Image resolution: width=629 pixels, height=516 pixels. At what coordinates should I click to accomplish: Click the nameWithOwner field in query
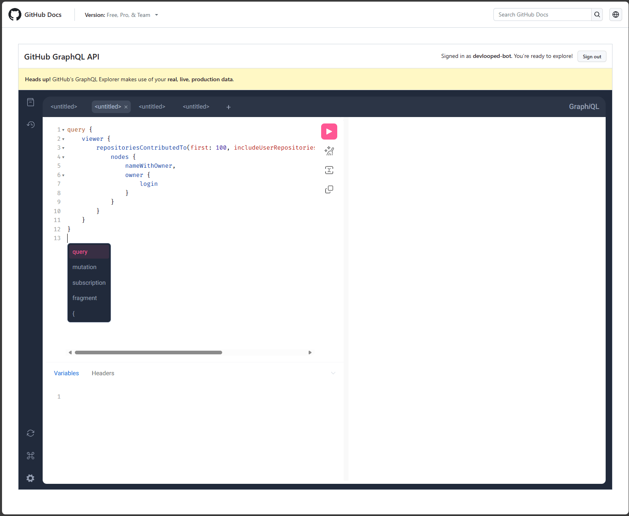coord(148,166)
